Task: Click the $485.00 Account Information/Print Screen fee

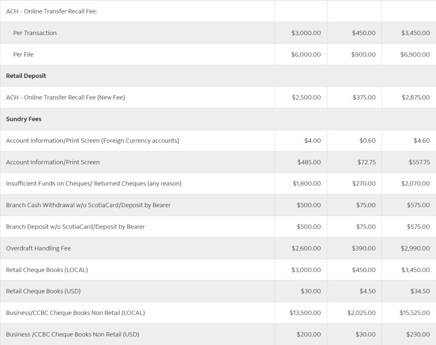Action: [309, 162]
